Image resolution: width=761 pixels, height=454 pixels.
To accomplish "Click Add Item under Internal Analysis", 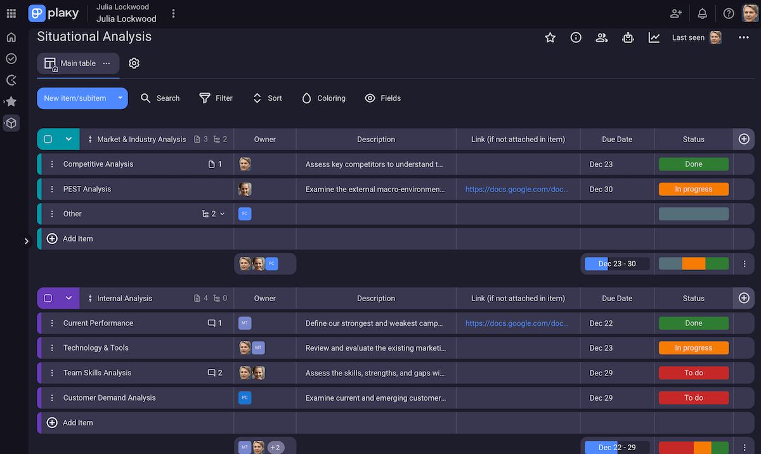I will point(70,422).
